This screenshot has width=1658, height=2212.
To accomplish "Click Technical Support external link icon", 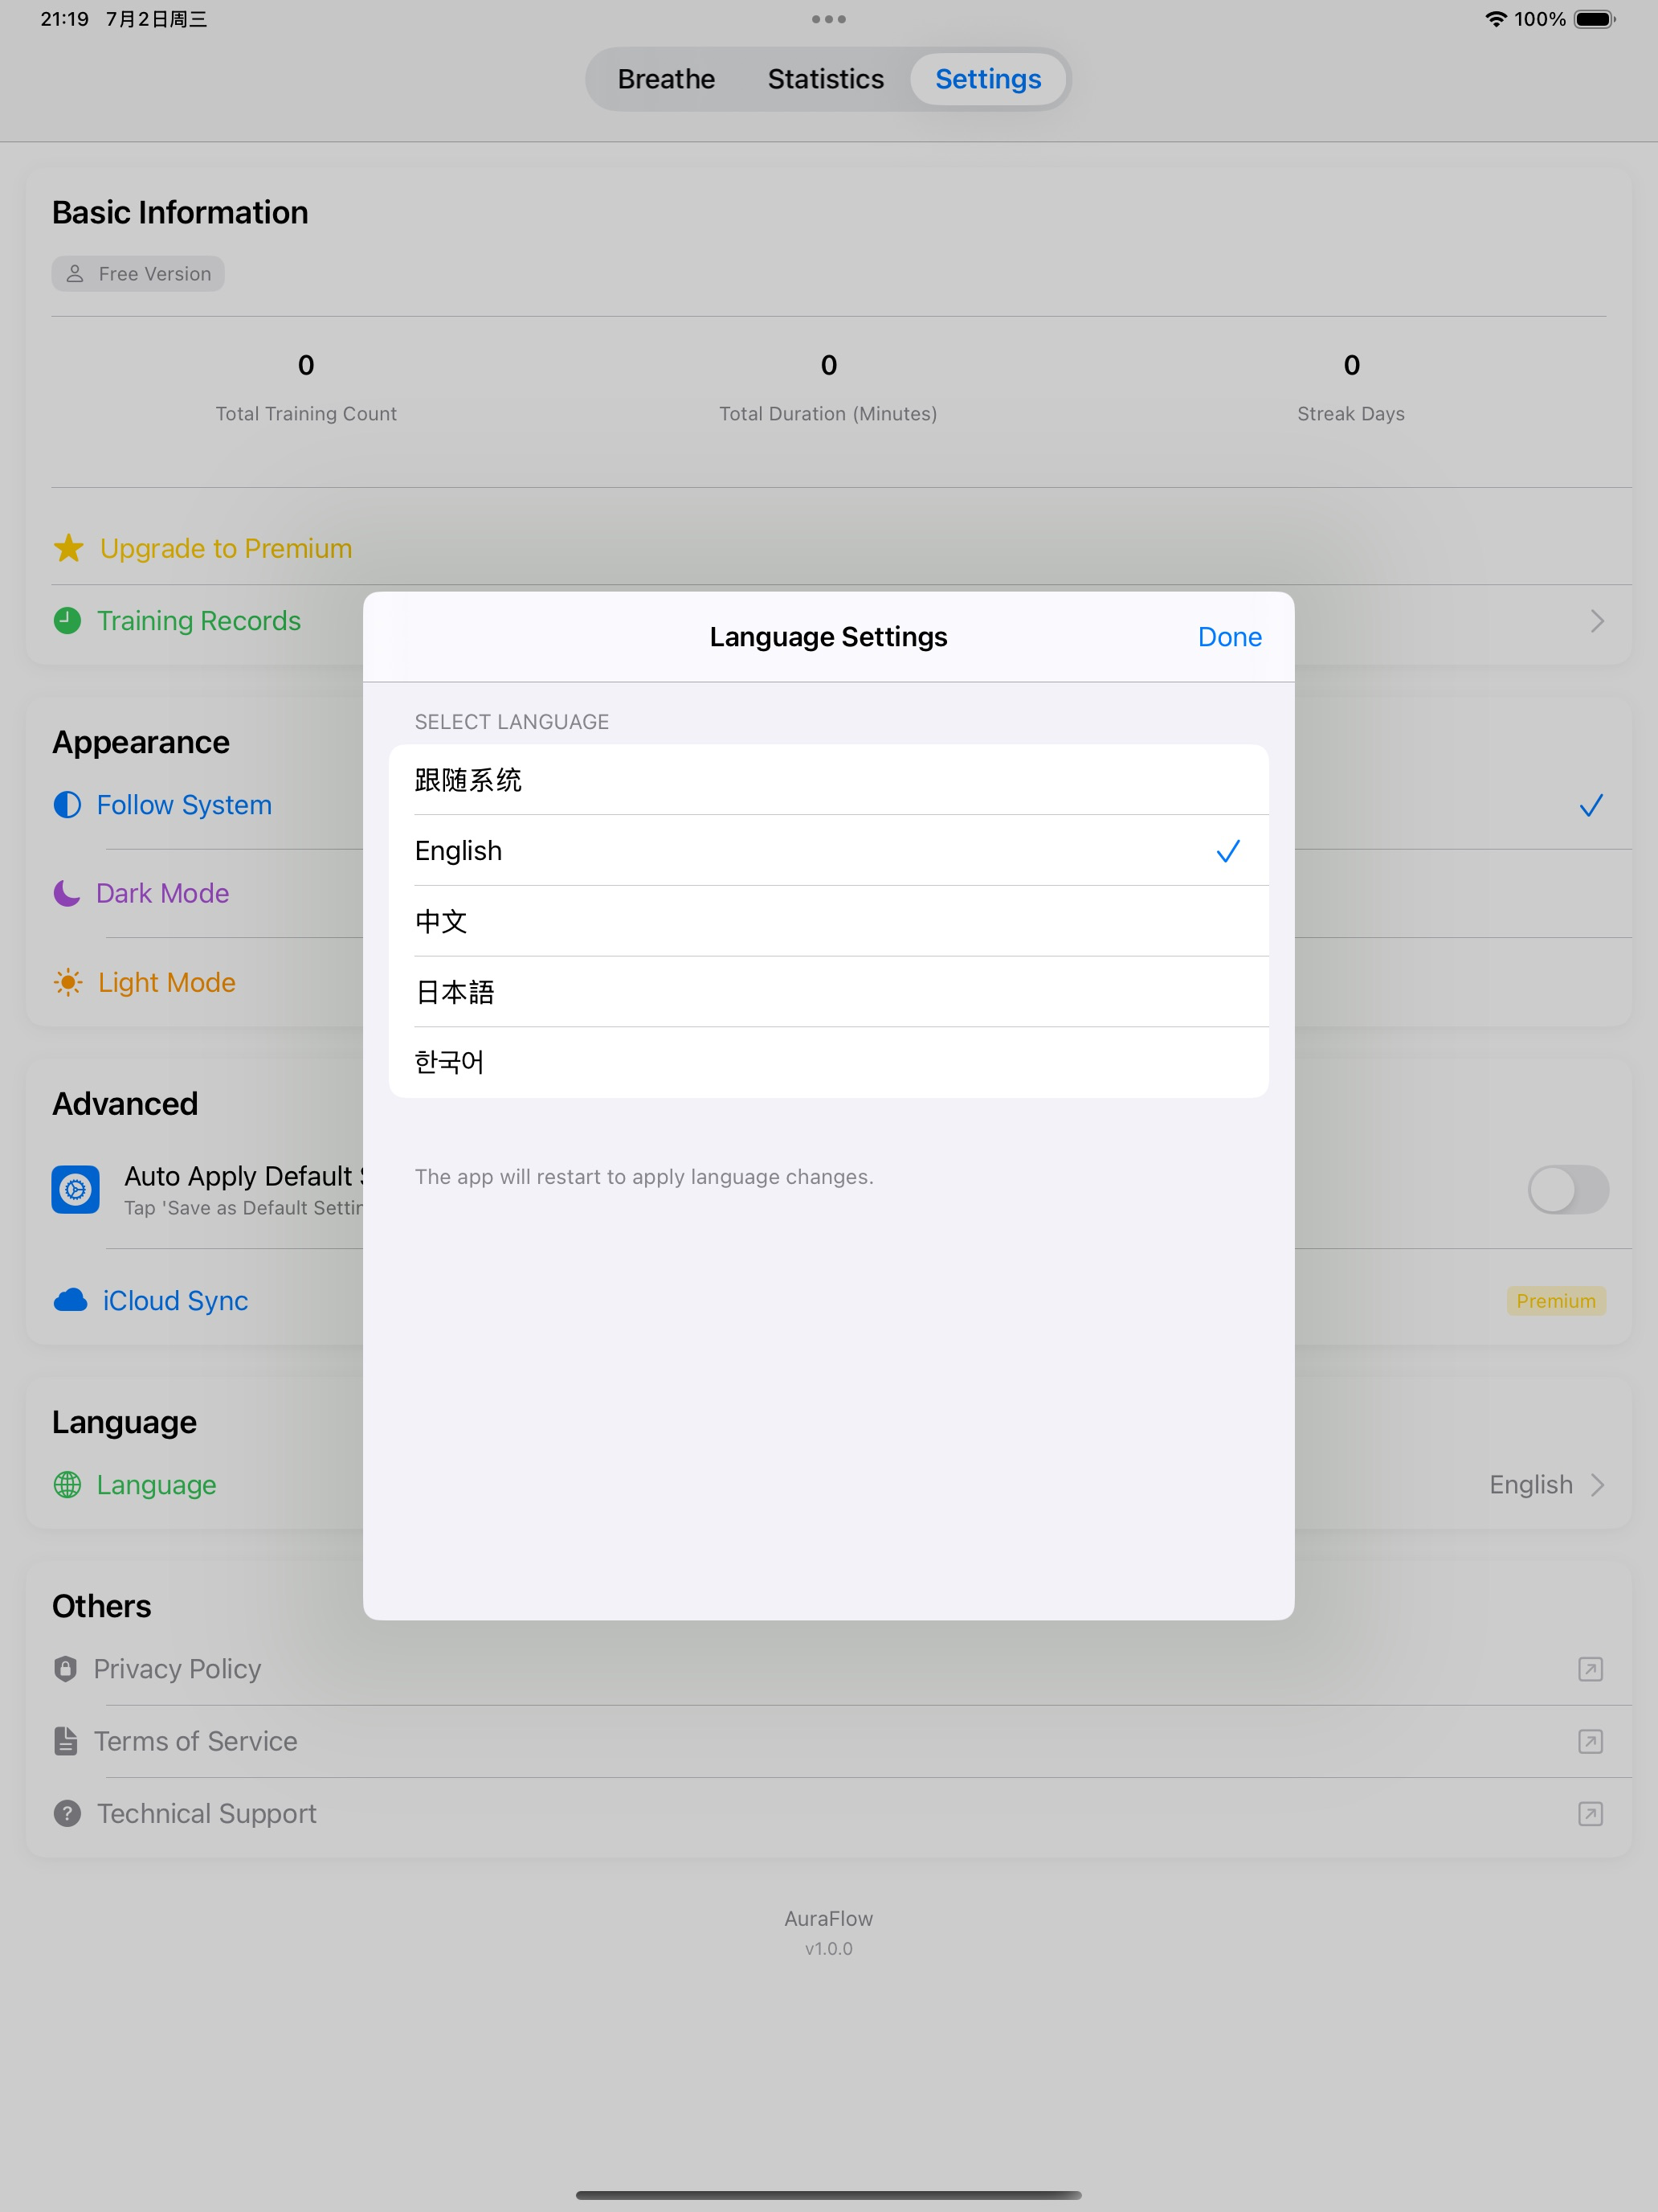I will pos(1591,1813).
